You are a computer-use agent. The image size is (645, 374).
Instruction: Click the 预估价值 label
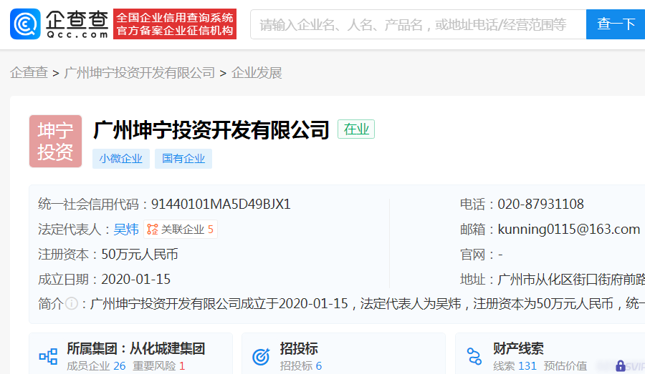tap(565, 366)
